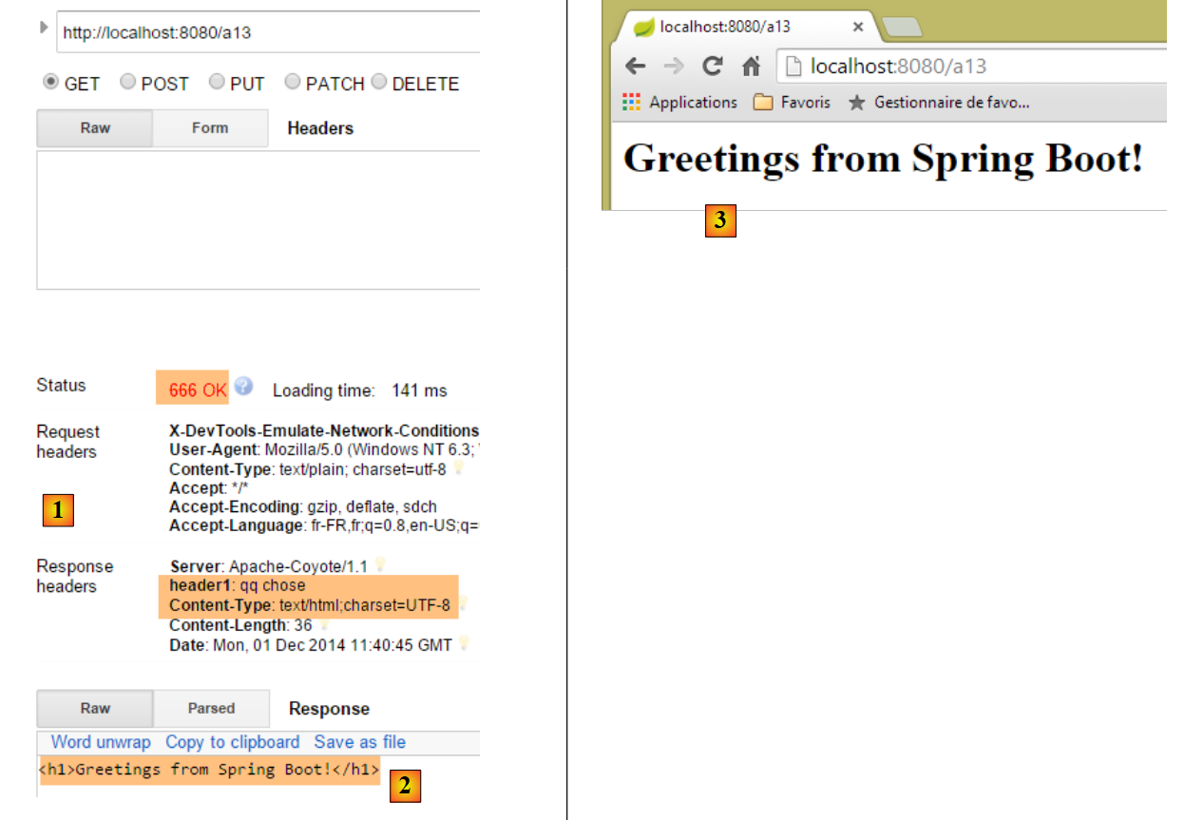Click the request URL input field

click(268, 32)
